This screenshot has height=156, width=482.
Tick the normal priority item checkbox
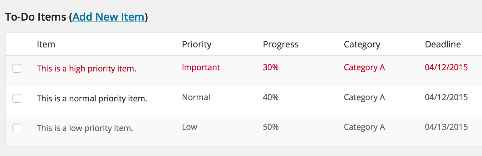(17, 98)
